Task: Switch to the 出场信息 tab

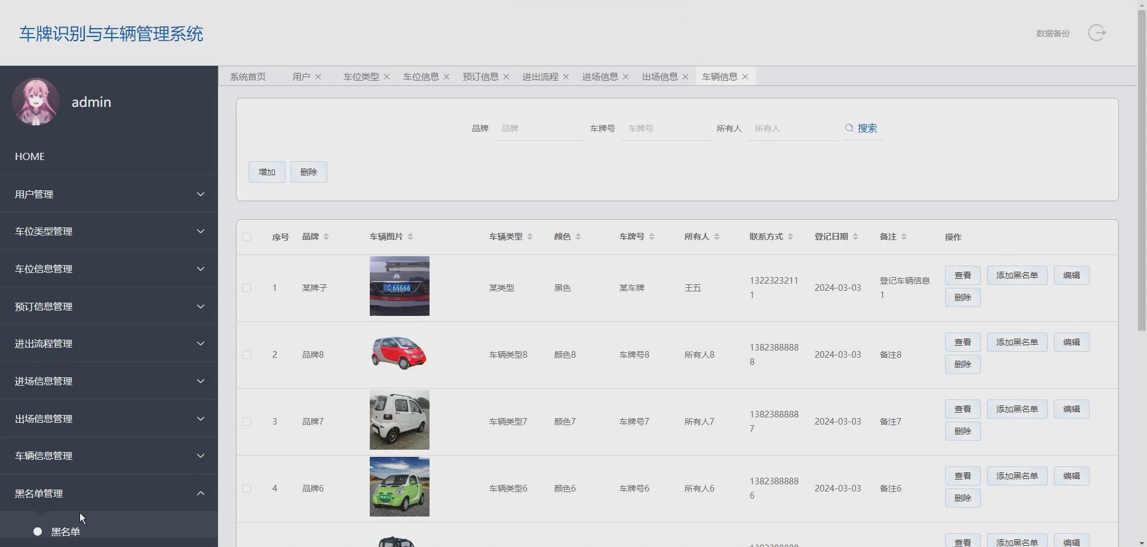Action: pos(660,77)
